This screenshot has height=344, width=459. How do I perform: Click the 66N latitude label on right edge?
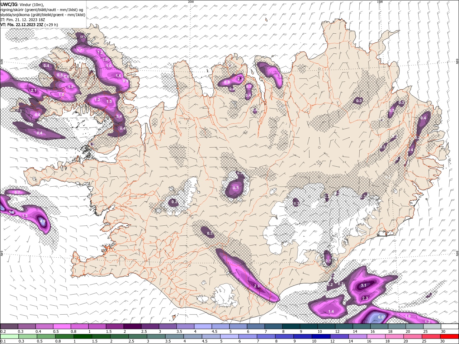(x=457, y=62)
